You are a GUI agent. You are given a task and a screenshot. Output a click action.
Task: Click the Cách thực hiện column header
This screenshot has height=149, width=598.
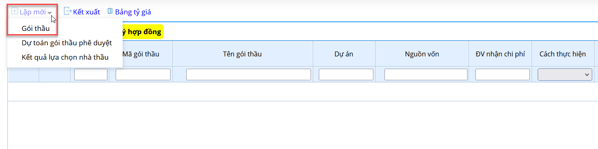tap(563, 54)
